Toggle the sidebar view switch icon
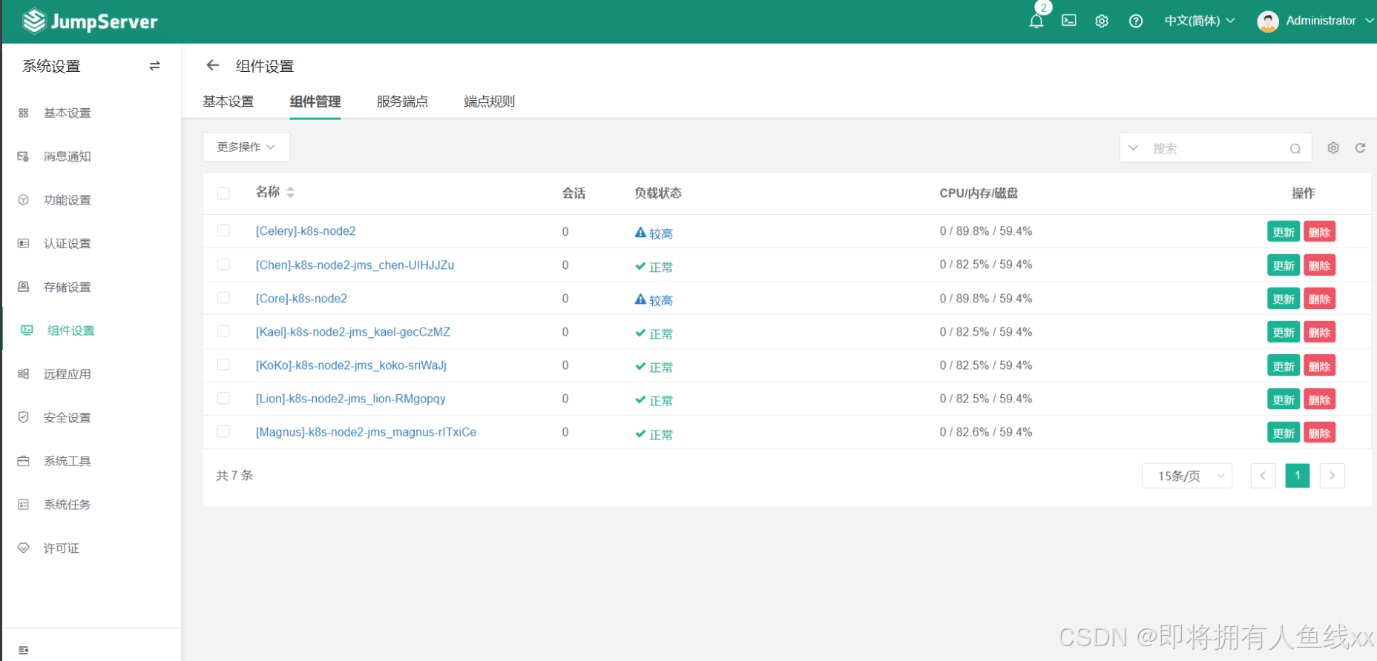This screenshot has width=1377, height=661. click(154, 66)
